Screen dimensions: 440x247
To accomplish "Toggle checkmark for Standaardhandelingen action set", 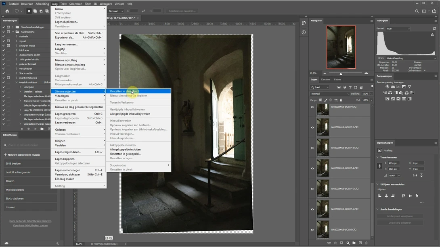I will point(3,27).
